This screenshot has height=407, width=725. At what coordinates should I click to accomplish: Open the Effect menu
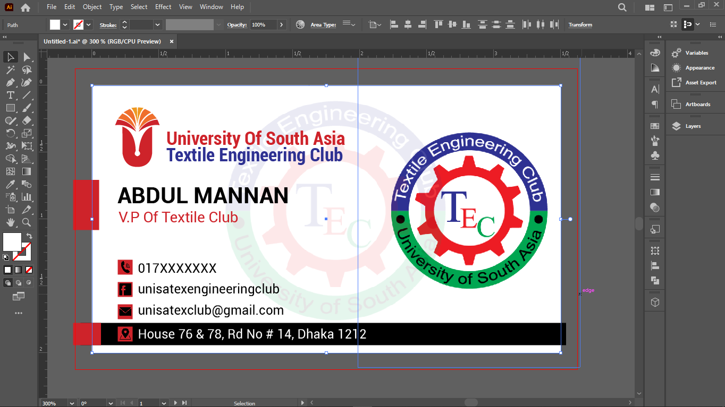(163, 7)
